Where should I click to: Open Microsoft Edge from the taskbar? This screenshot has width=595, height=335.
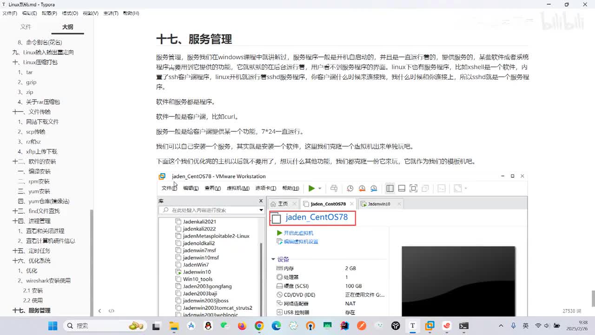click(276, 326)
